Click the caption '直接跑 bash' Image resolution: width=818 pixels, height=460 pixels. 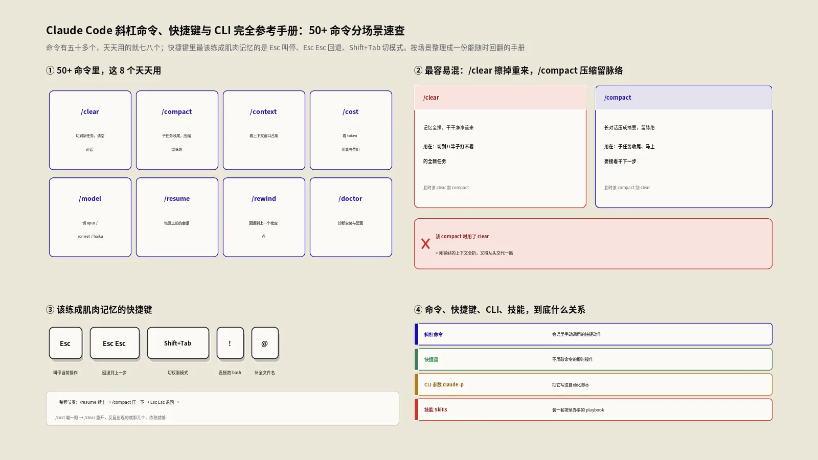coord(230,373)
